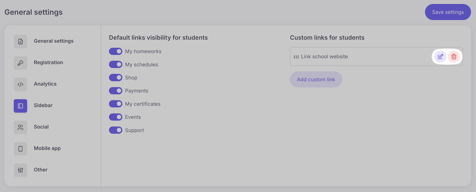Select the Registration key icon
This screenshot has height=192, width=476.
point(20,63)
